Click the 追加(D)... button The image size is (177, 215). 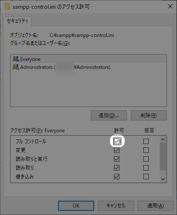tap(109, 115)
